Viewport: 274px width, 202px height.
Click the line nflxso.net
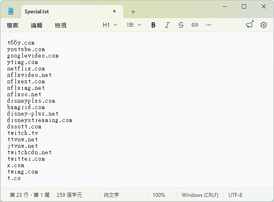tap(24, 94)
